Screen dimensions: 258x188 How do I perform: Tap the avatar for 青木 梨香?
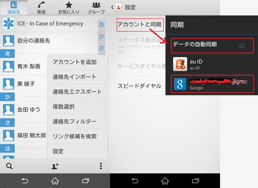point(9,66)
